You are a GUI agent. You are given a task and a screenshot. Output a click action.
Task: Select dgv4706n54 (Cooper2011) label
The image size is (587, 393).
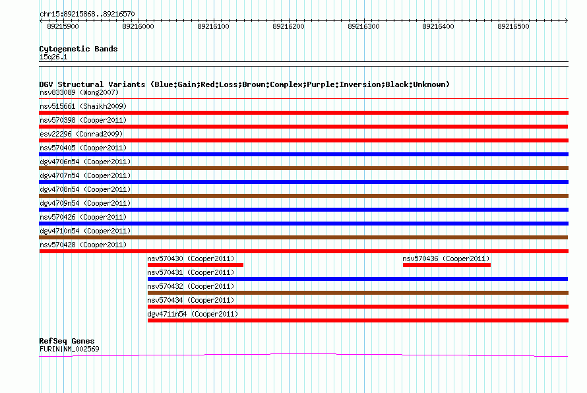85,162
